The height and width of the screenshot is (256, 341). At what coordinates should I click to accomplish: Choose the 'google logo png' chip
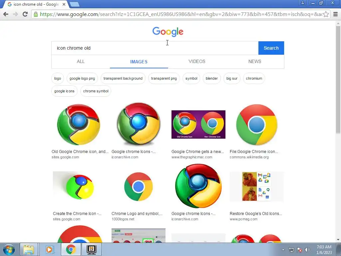tap(82, 78)
